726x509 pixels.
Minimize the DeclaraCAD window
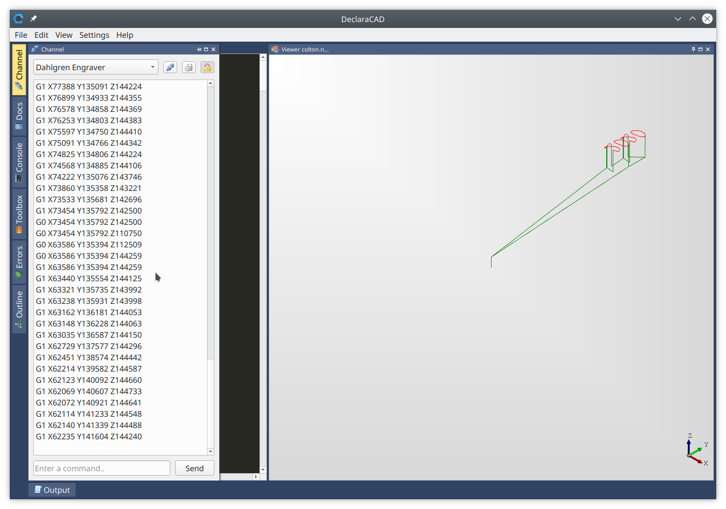coord(678,19)
